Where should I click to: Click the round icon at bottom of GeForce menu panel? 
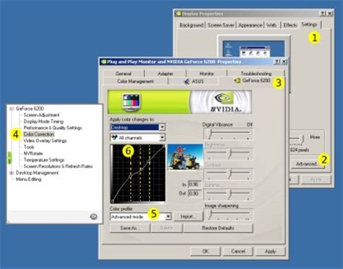(93, 216)
